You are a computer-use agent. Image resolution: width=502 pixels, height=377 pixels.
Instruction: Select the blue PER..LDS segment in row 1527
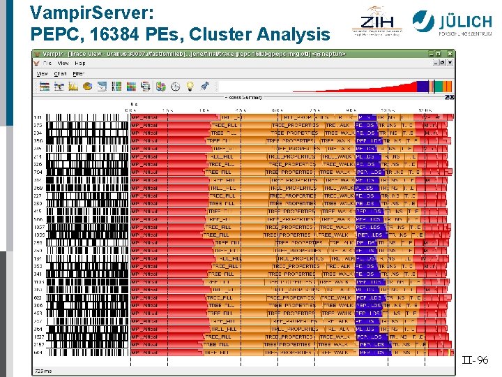(x=372, y=337)
